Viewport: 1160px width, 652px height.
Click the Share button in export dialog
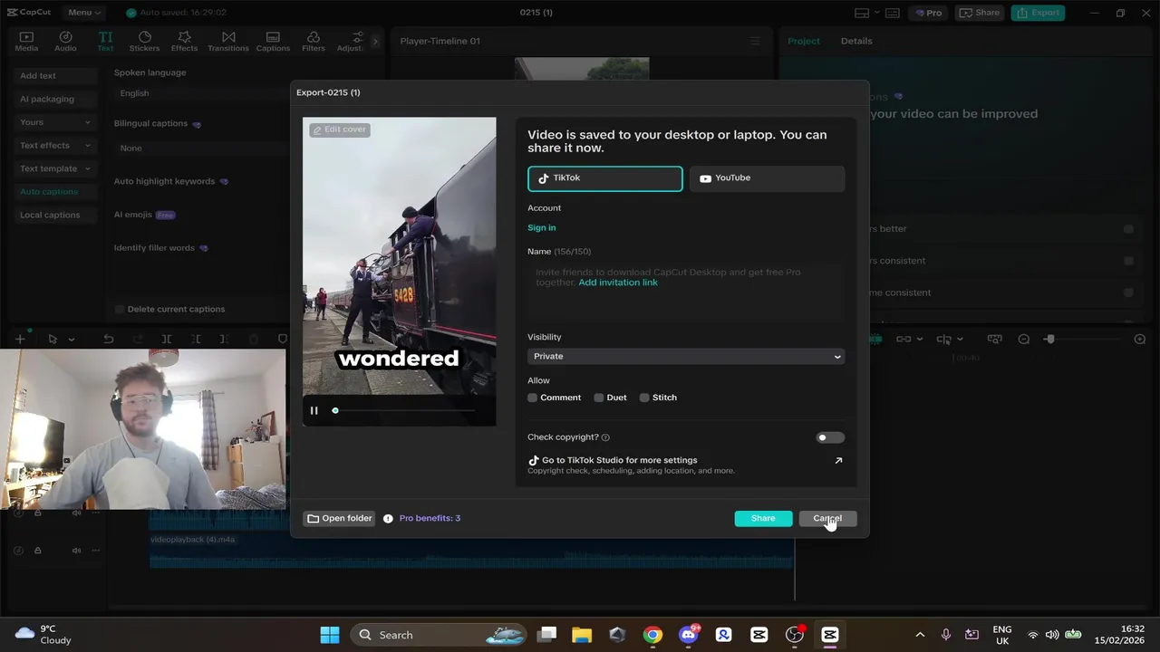[763, 518]
